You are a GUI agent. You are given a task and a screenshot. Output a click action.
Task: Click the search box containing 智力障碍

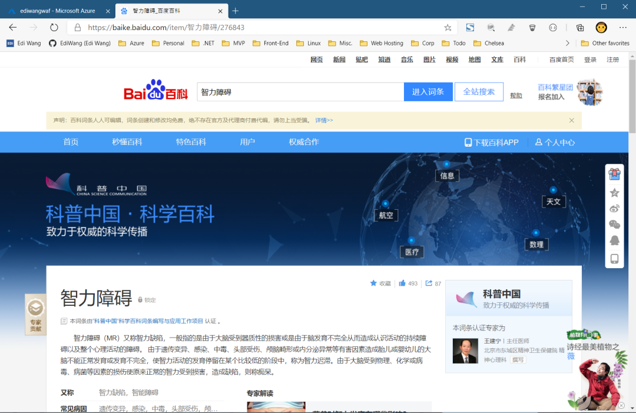(x=300, y=92)
